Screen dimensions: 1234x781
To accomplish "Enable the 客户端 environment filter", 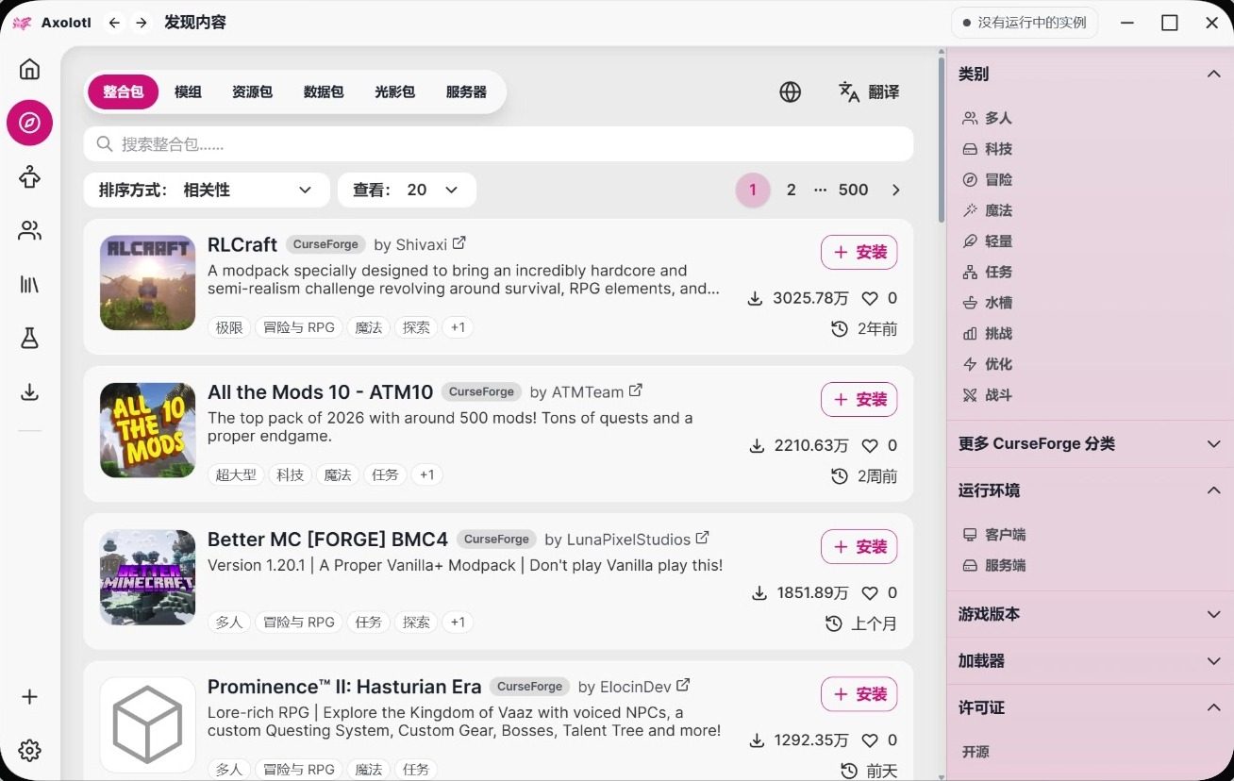I will click(x=993, y=535).
